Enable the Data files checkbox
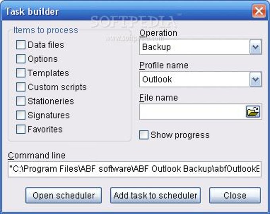Viewport: 270px width, 214px height. 21,45
